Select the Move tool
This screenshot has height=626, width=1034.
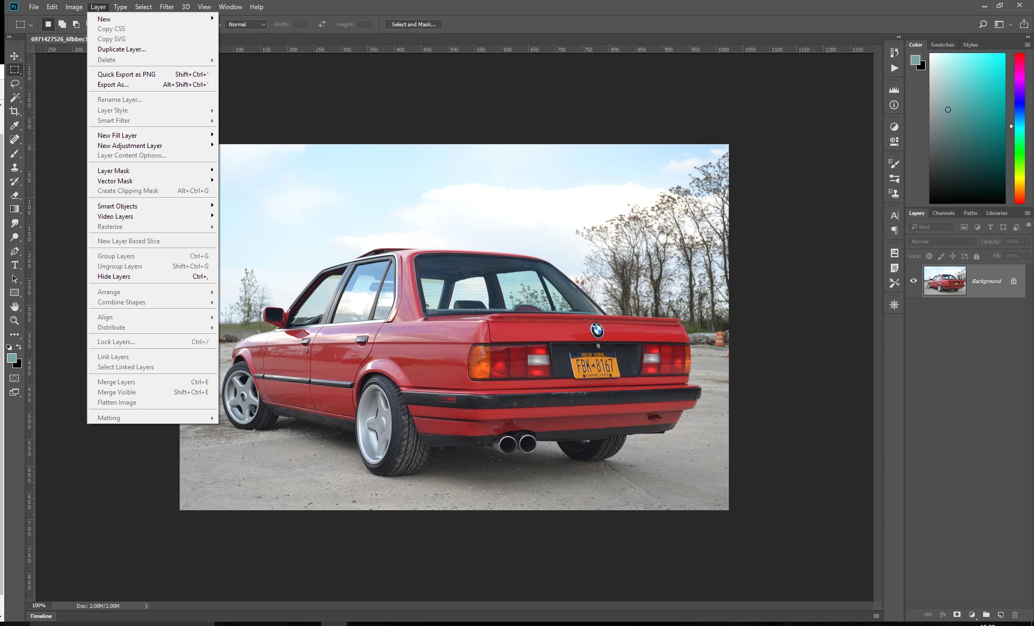coord(14,56)
